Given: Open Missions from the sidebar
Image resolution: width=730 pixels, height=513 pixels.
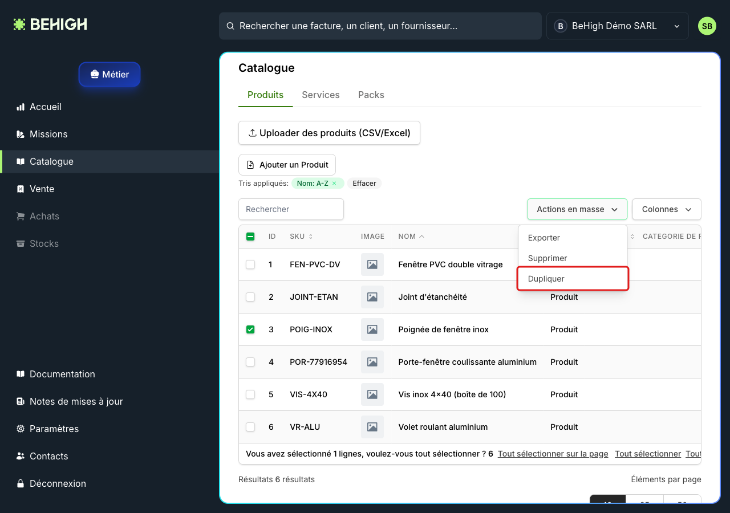Looking at the screenshot, I should point(109,134).
